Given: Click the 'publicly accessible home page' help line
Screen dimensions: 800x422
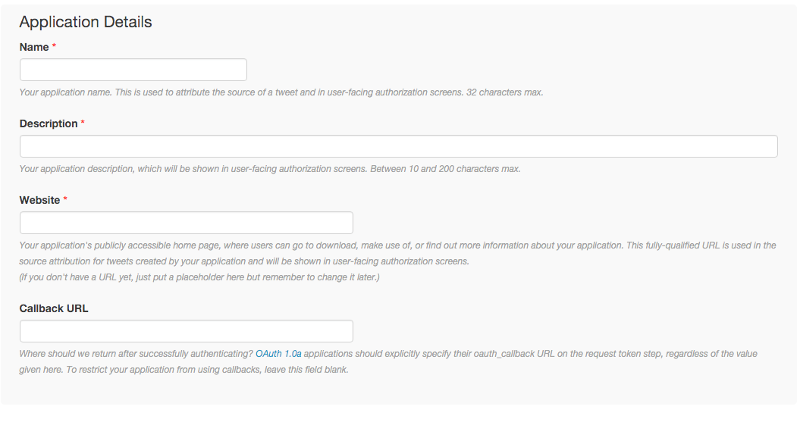Looking at the screenshot, I should point(397,245).
